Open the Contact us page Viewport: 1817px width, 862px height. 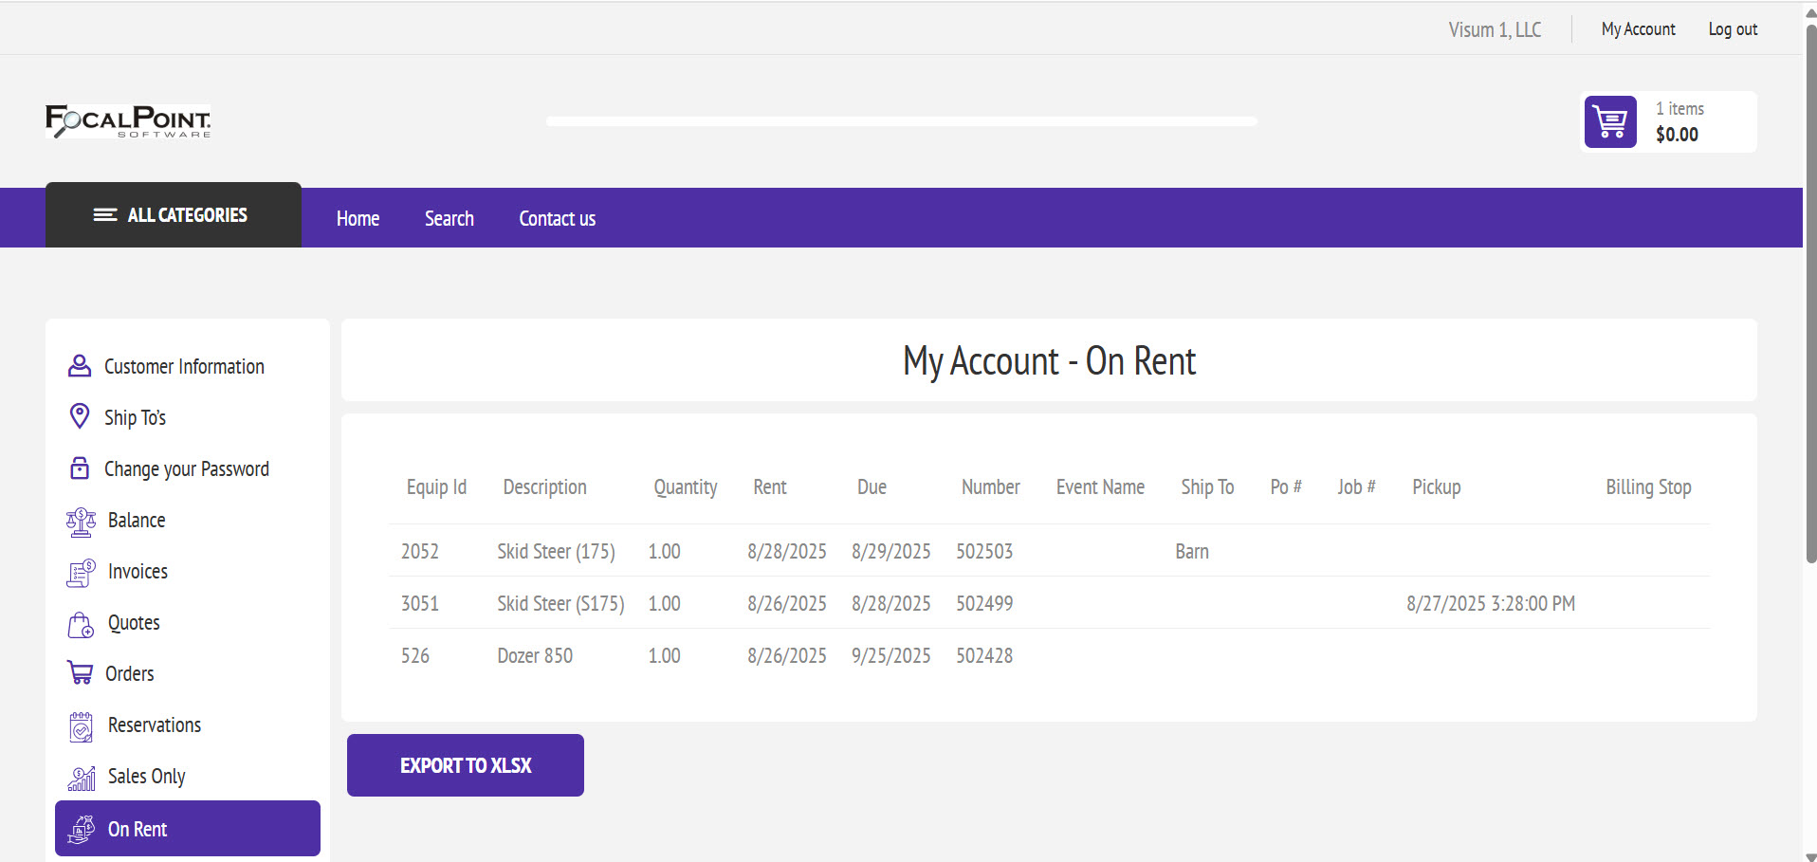point(557,219)
